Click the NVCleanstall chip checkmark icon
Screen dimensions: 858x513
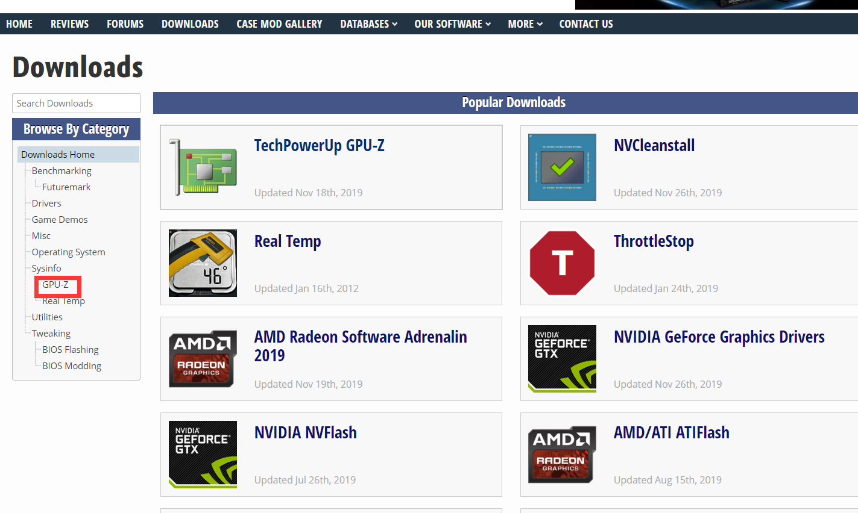pos(562,167)
